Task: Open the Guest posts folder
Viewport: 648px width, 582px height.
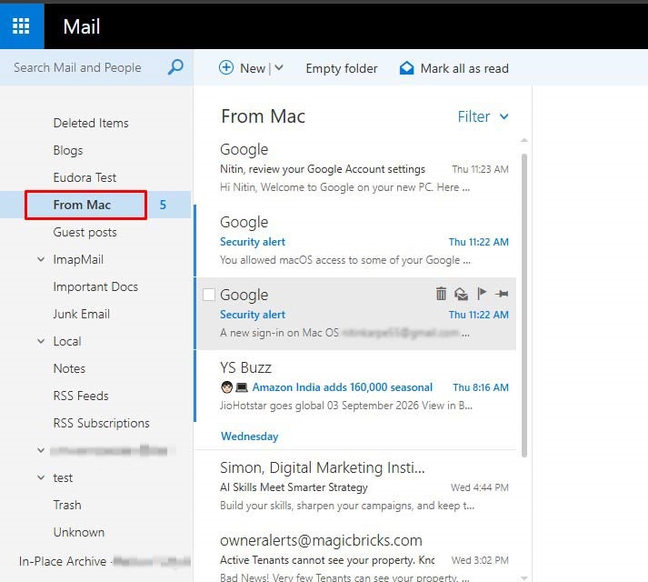Action: [x=85, y=232]
